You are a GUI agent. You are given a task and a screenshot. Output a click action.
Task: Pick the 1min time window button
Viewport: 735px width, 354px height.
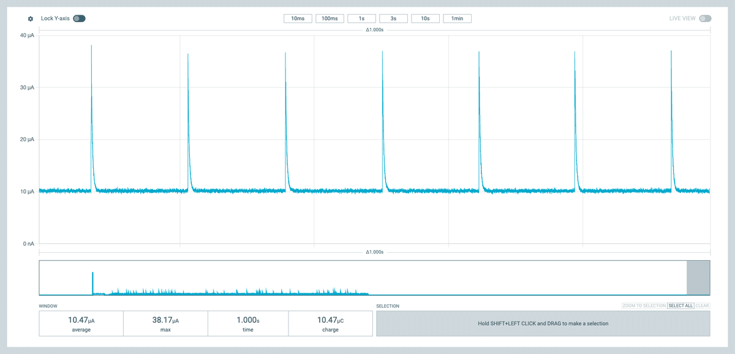(x=457, y=18)
